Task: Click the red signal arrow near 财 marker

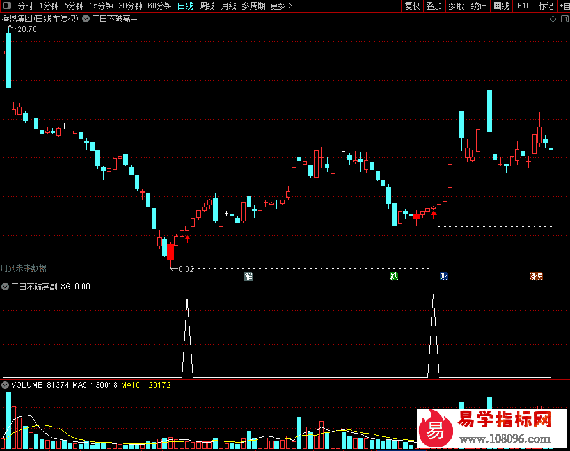Action: (434, 214)
